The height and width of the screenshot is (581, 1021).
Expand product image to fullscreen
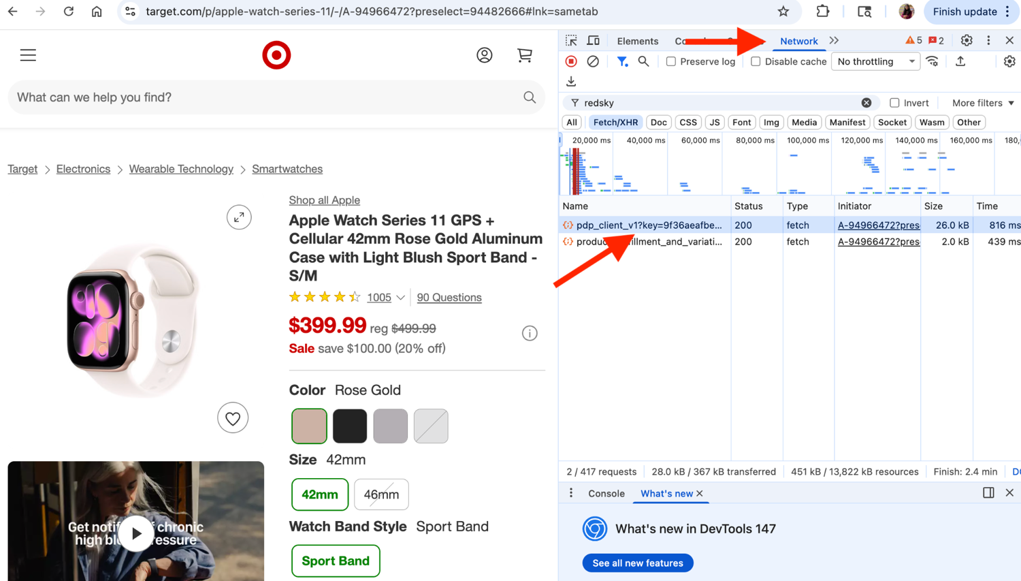point(239,217)
